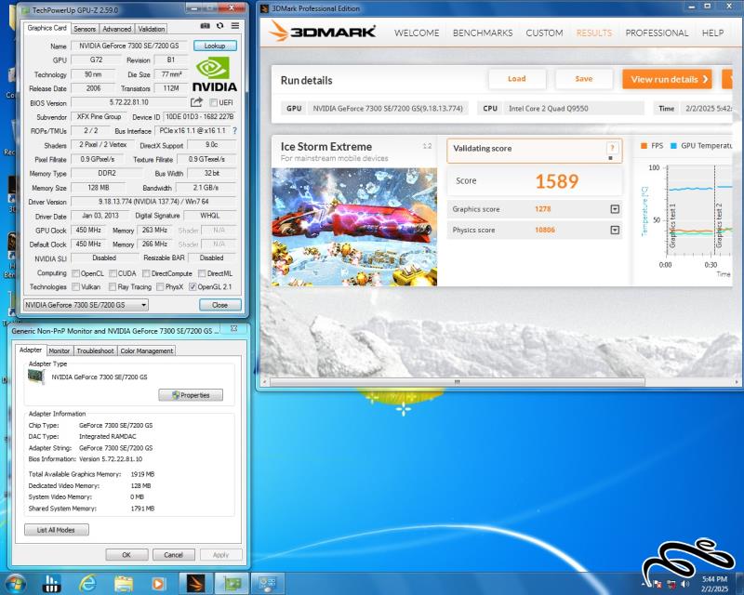
Task: Click List All Modes button
Action: tap(56, 530)
